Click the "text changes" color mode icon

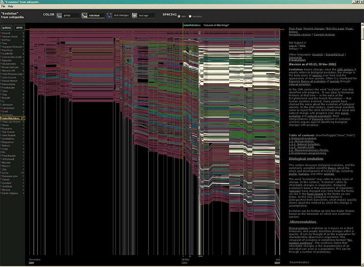[110, 15]
